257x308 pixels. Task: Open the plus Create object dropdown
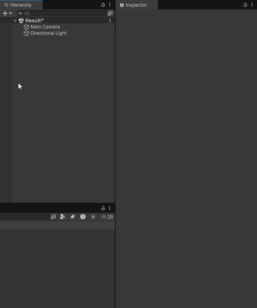(x=7, y=13)
